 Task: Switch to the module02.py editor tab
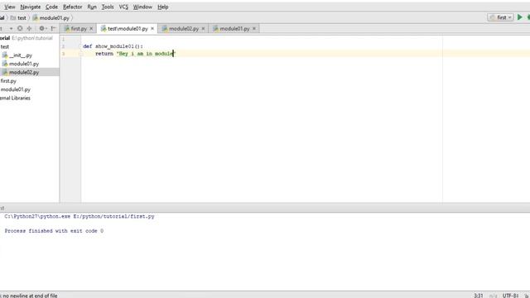coord(184,29)
